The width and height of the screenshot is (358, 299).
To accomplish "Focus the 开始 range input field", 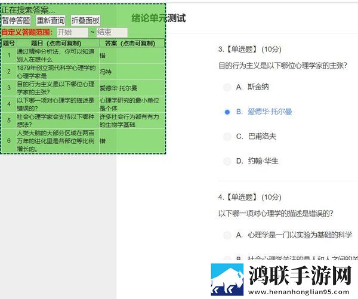I will click(72, 32).
